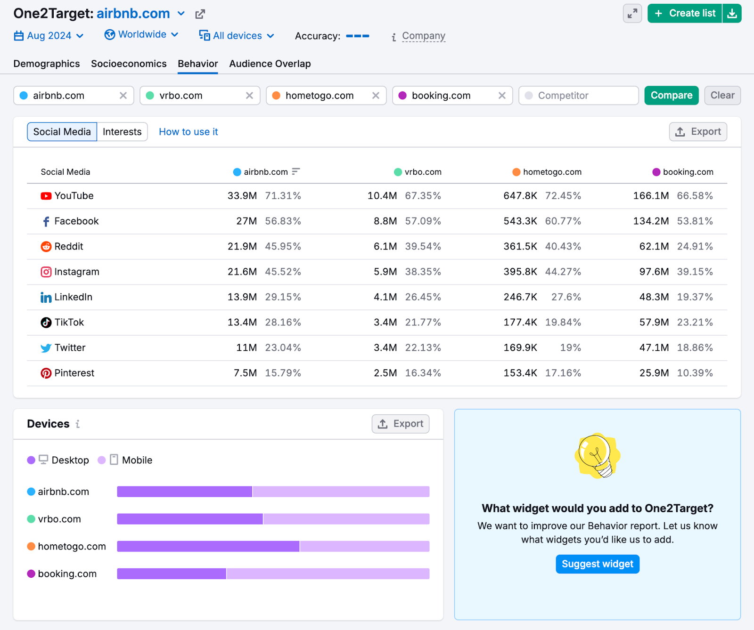The width and height of the screenshot is (754, 630).
Task: Select the Behavior tab
Action: click(x=198, y=64)
